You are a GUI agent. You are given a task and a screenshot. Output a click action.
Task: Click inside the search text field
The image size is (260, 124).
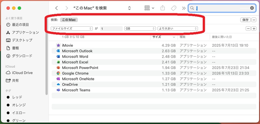222,8
